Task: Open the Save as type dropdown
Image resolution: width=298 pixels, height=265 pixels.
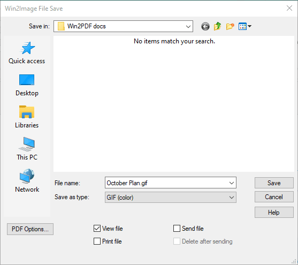Action: 171,197
